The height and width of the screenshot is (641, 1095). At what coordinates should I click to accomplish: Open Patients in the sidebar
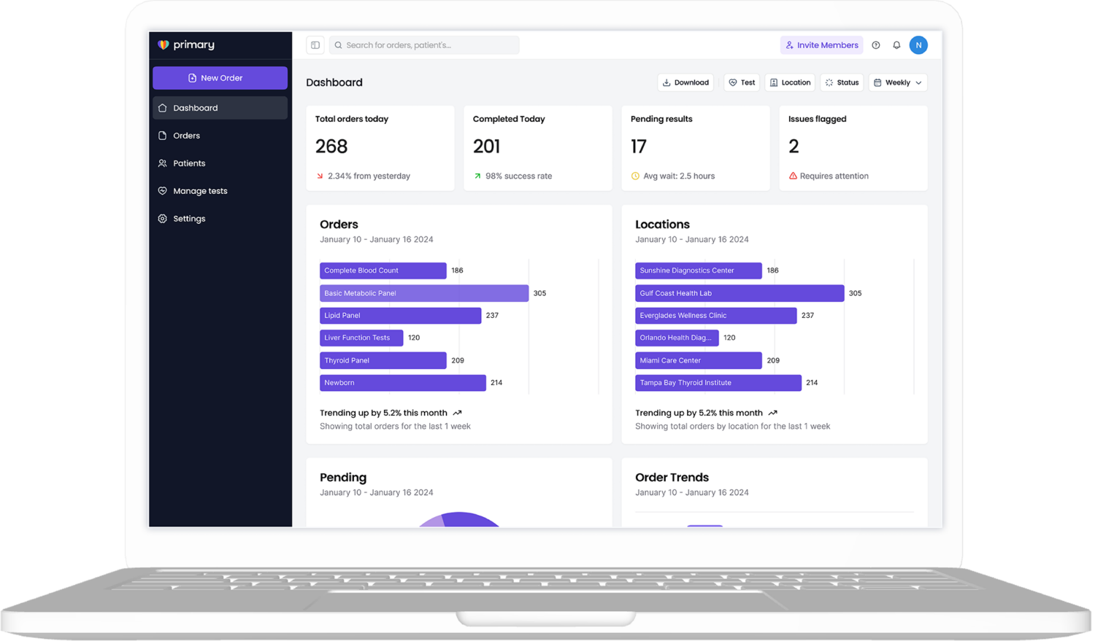pos(189,163)
